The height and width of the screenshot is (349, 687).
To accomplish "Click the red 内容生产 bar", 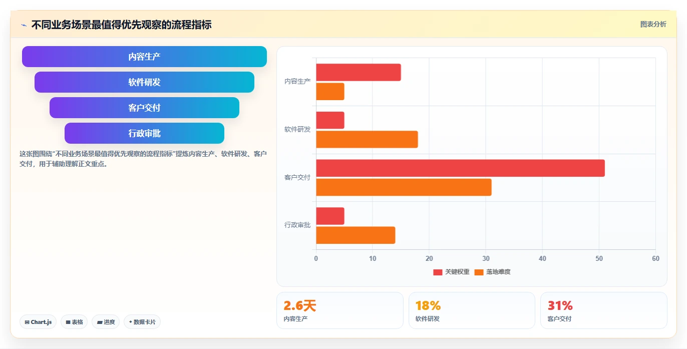I will click(358, 73).
